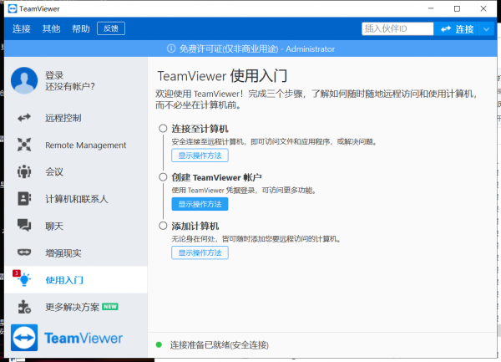Open the 连接 menu
Image resolution: width=501 pixels, height=362 pixels.
click(x=22, y=28)
